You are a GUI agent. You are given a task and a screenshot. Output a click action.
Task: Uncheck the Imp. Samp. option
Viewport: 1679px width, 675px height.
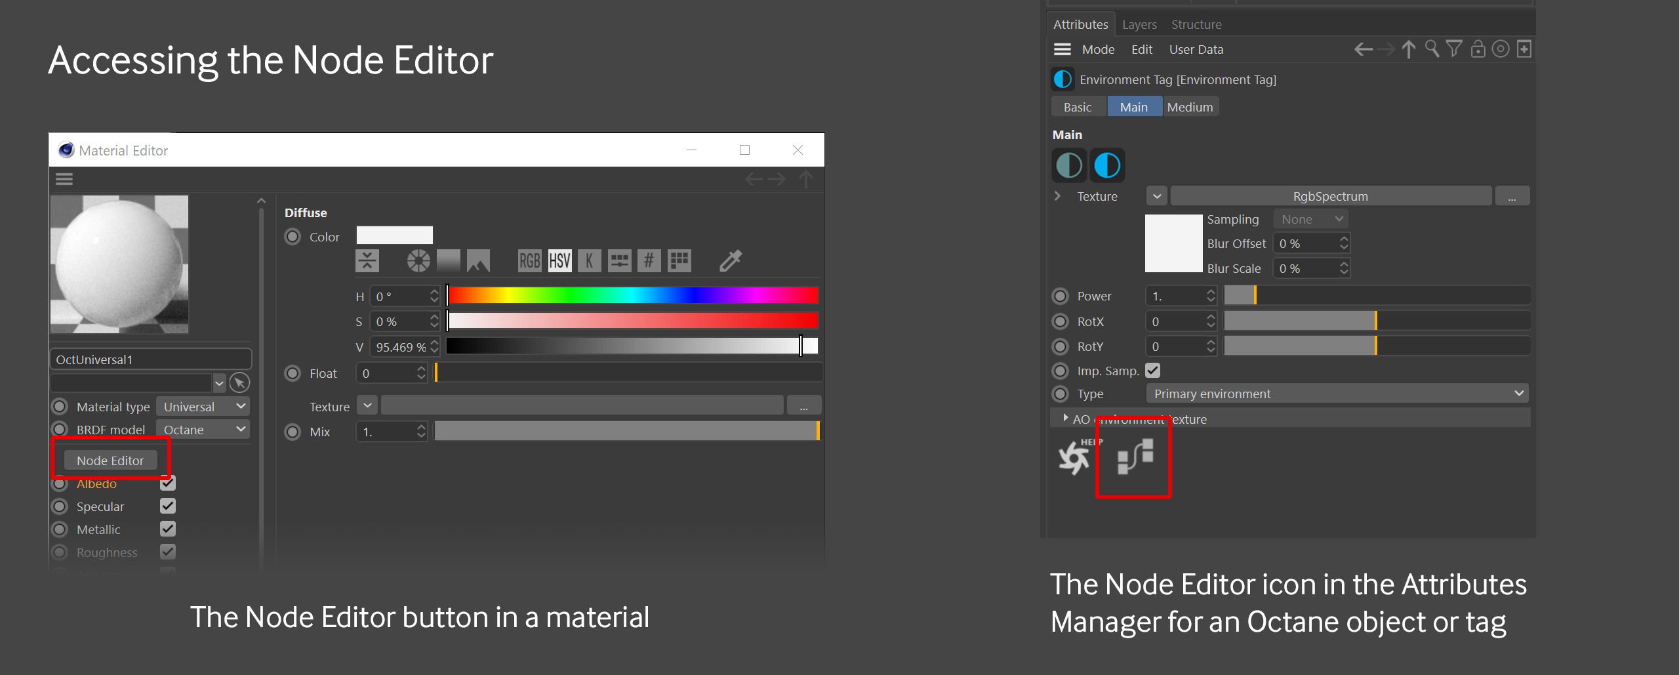[1153, 370]
